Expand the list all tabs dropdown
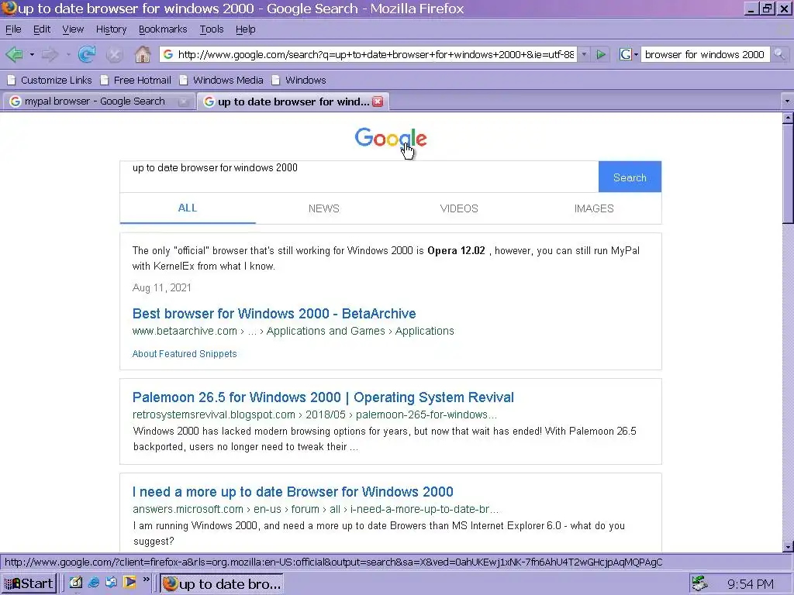Screen dimensions: 794x595 click(x=787, y=101)
